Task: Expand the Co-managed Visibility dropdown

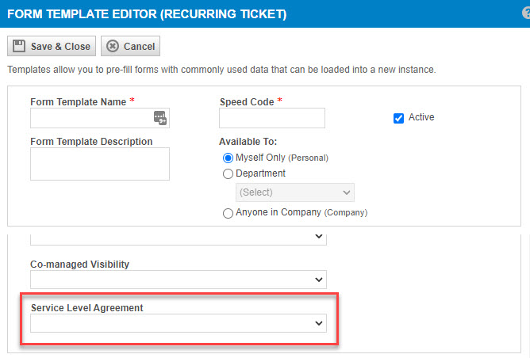Action: coord(179,280)
